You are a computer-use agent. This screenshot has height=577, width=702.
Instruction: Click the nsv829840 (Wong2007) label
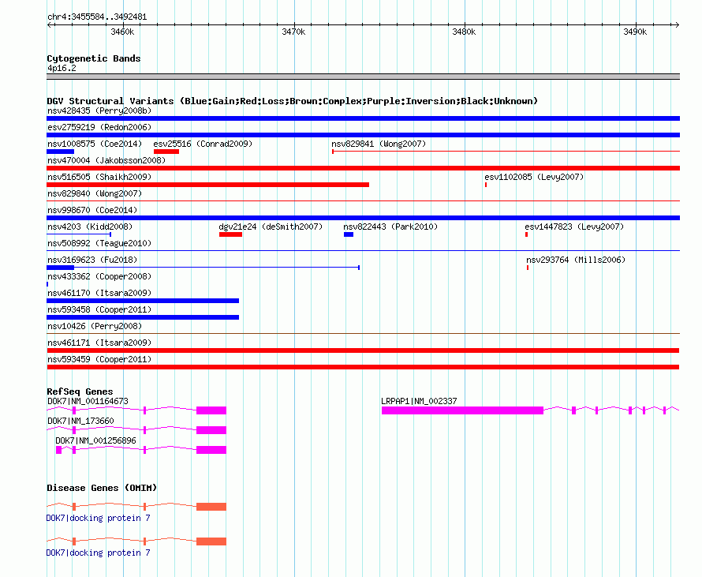pos(95,193)
